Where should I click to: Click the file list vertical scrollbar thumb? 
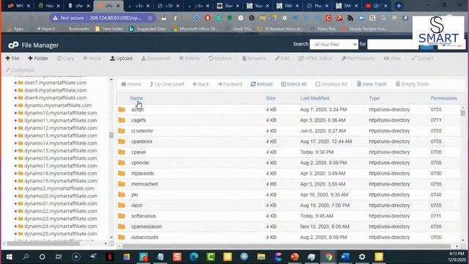pyautogui.click(x=463, y=113)
